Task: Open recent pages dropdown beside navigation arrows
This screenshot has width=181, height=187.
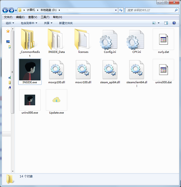Action: coord(16,10)
